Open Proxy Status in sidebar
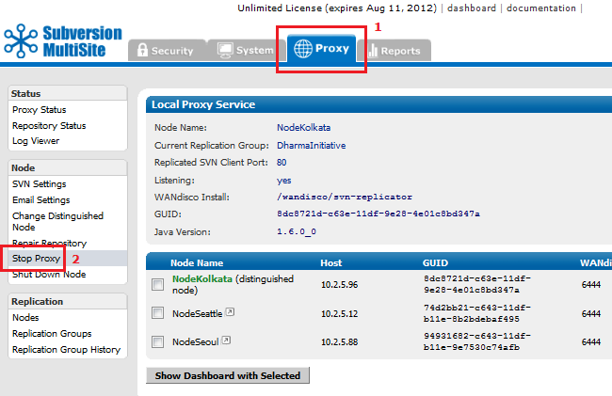The width and height of the screenshot is (612, 396). tap(39, 110)
